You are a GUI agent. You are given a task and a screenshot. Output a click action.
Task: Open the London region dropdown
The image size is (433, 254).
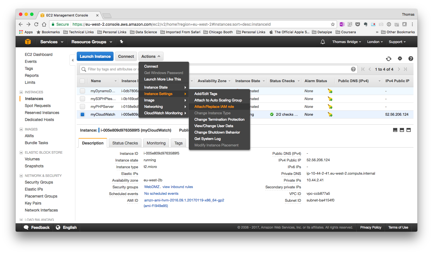(x=375, y=42)
